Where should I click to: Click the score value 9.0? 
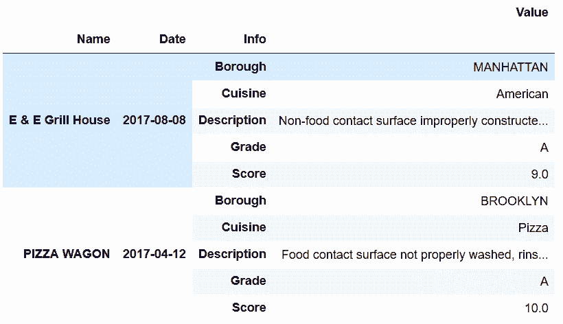pos(539,174)
